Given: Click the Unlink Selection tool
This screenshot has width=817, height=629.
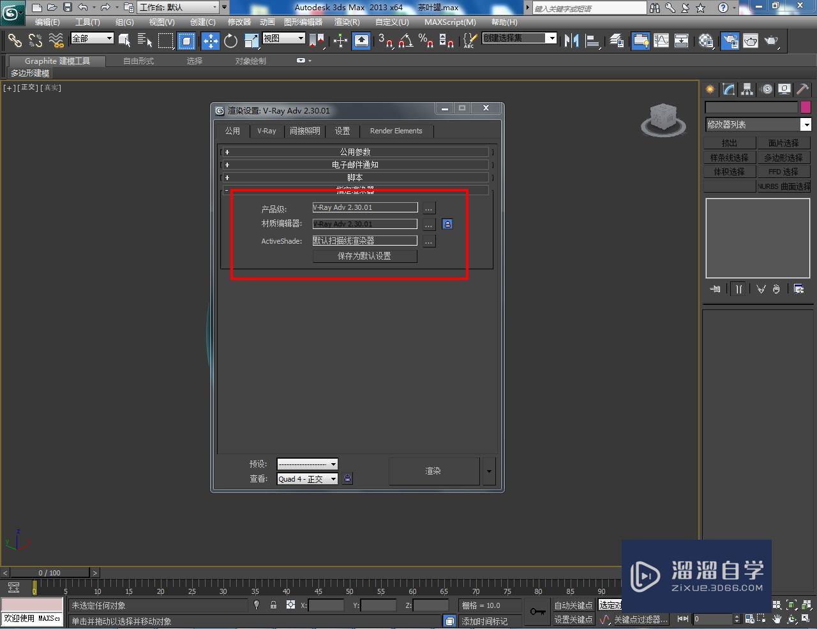Looking at the screenshot, I should (x=35, y=41).
